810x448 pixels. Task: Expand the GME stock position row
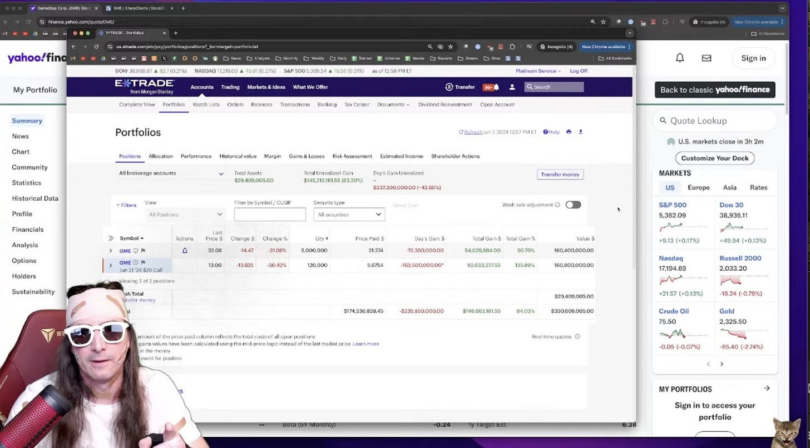pyautogui.click(x=111, y=251)
